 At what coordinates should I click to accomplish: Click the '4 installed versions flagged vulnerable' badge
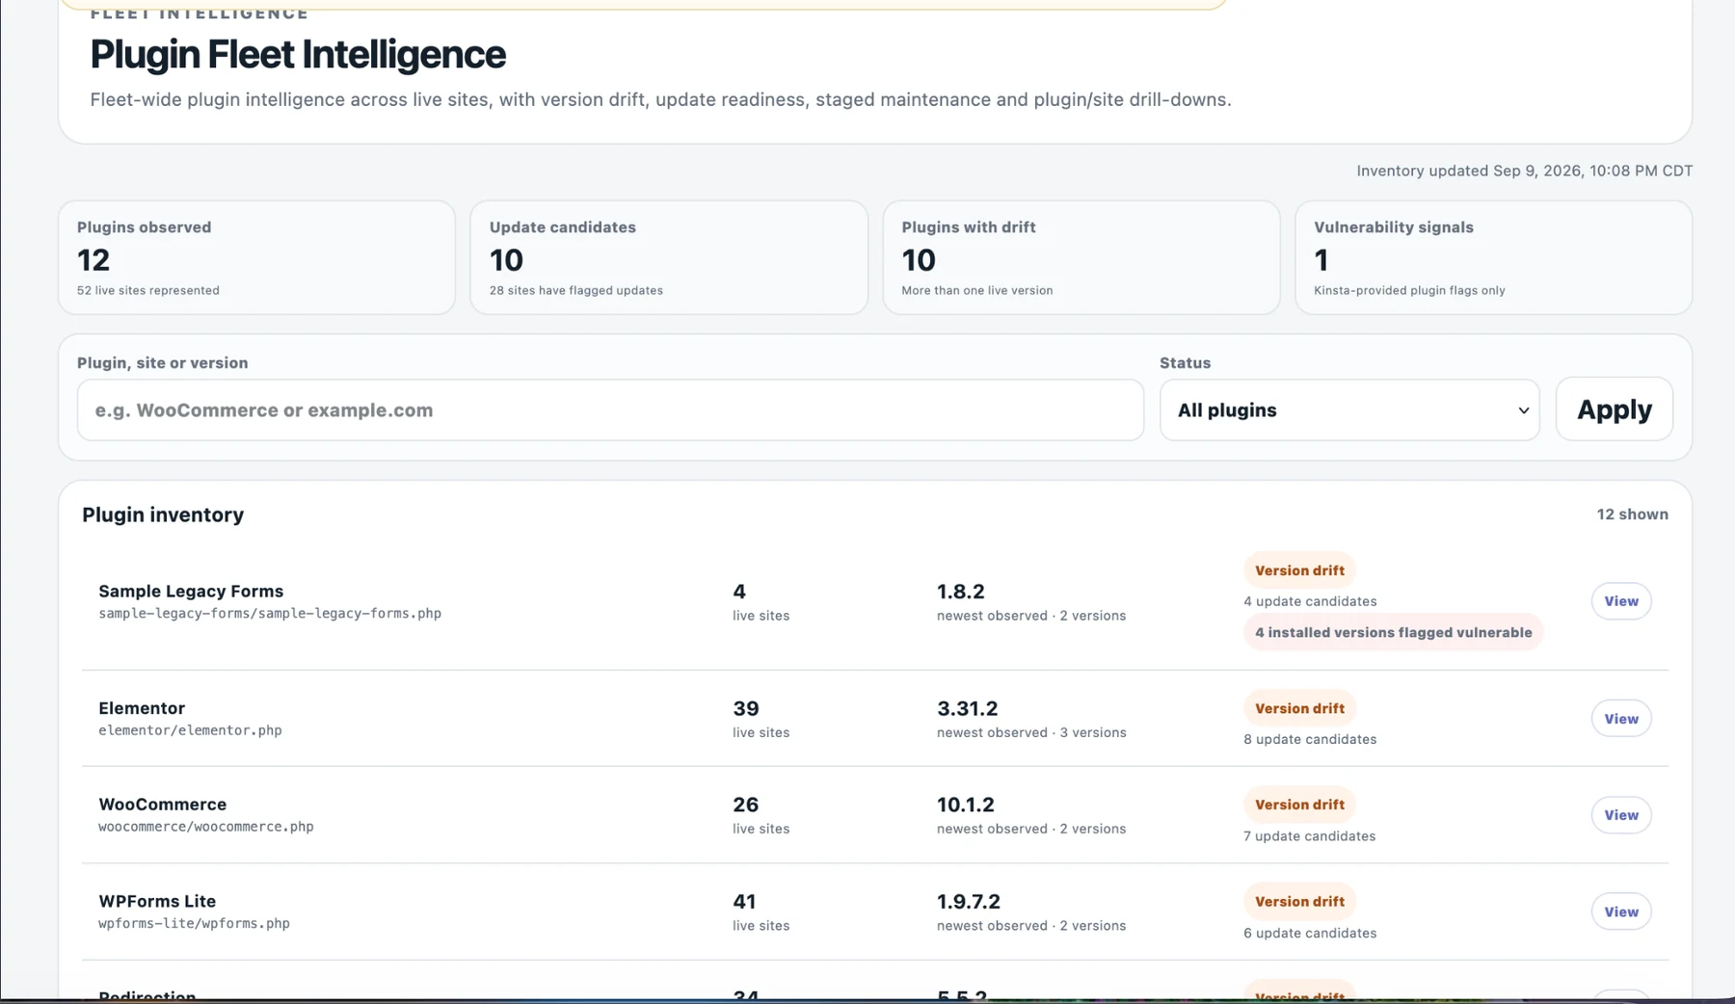1393,632
